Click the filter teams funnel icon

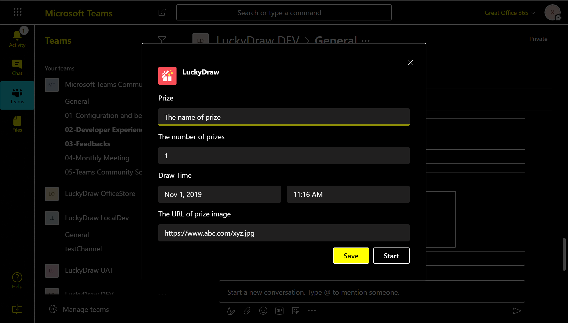[162, 40]
